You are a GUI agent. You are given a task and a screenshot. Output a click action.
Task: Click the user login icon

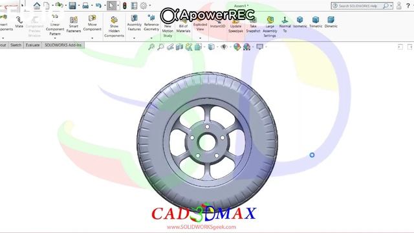tap(399, 6)
